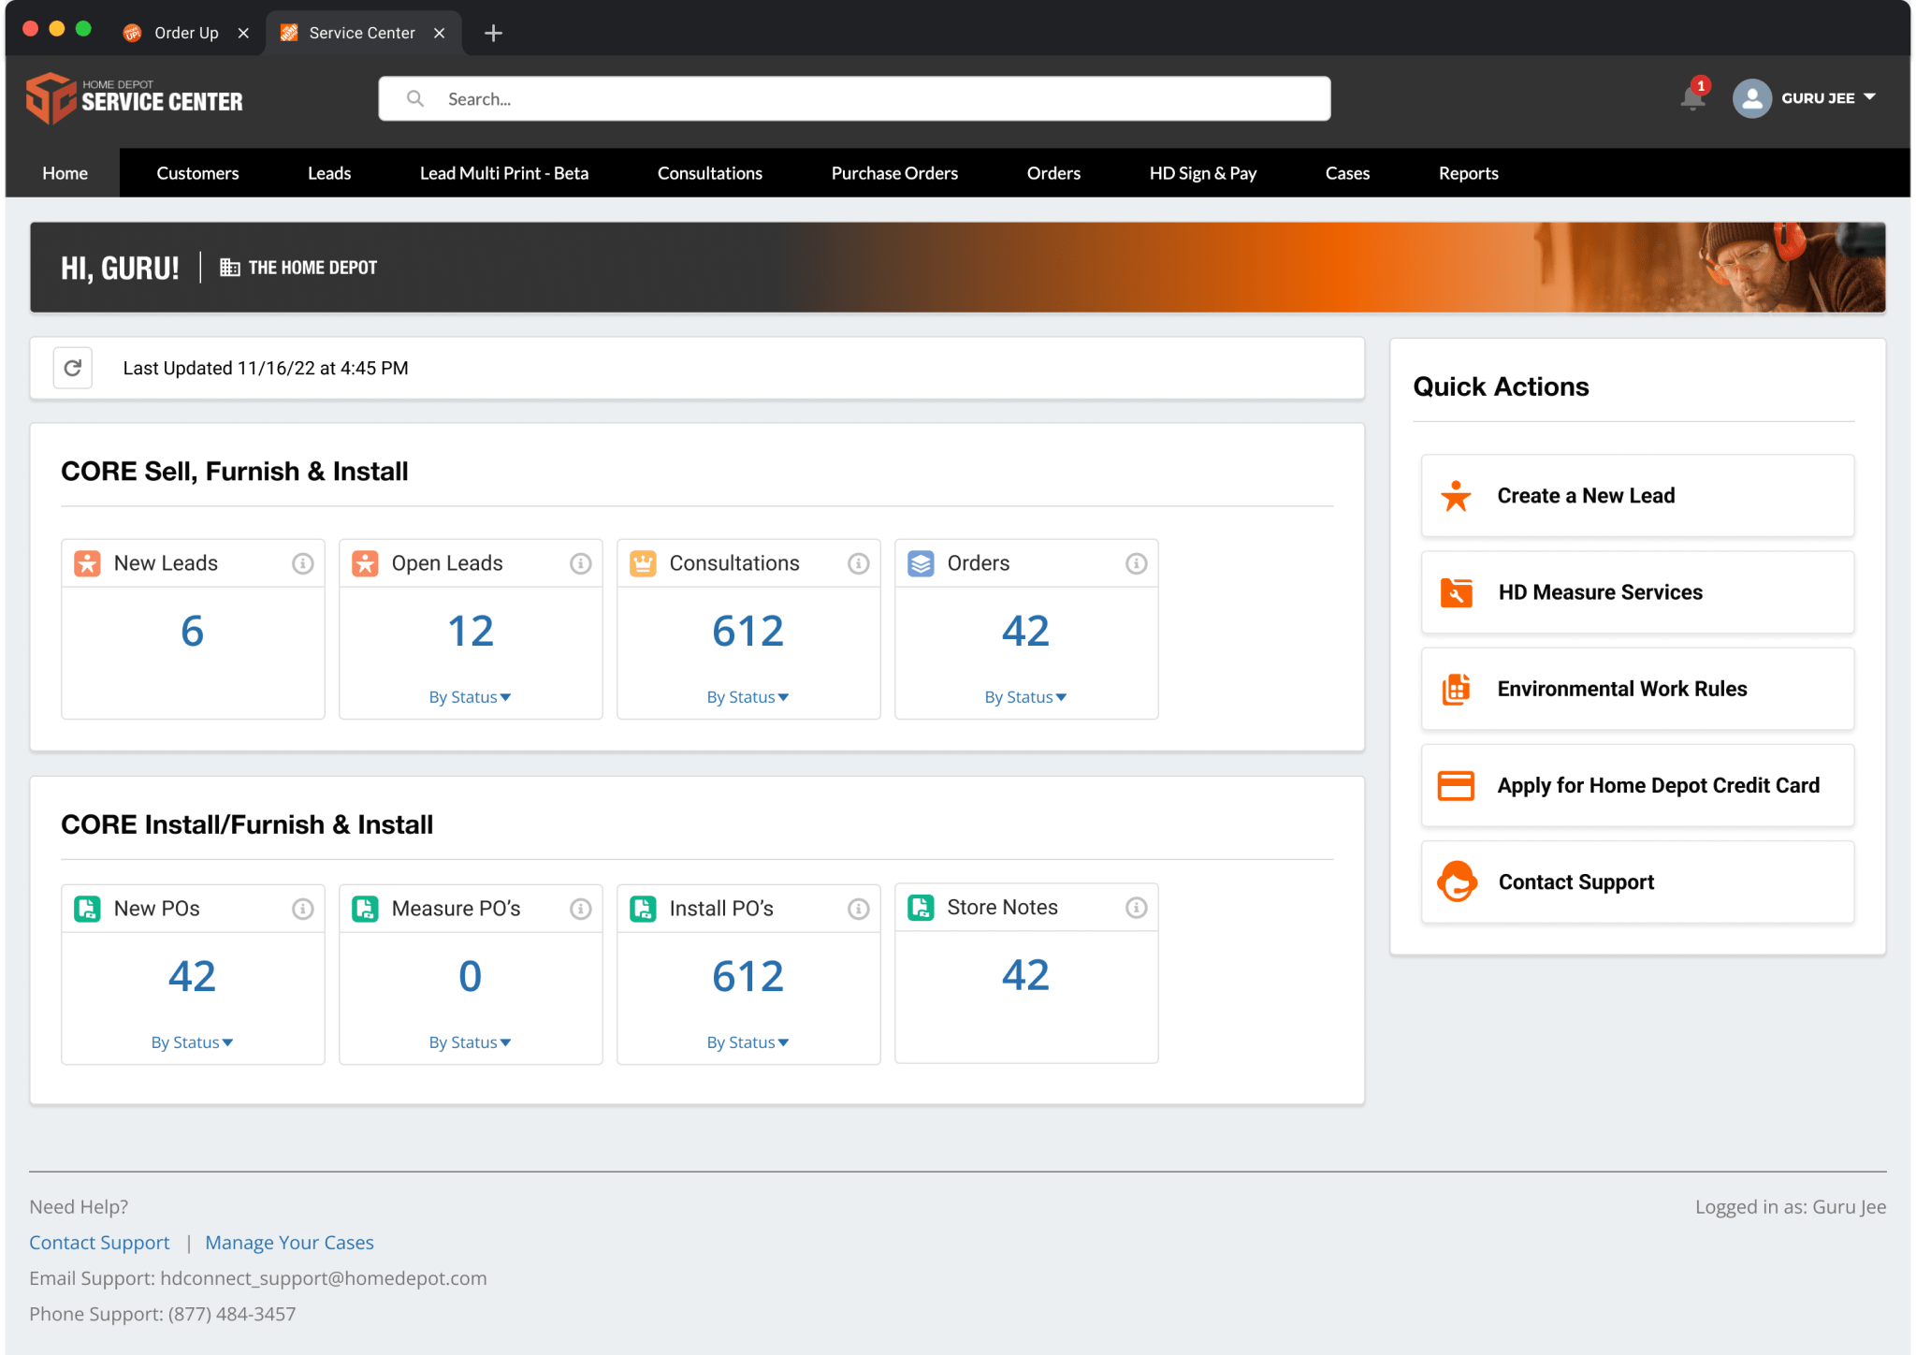Click the user avatar icon
The height and width of the screenshot is (1355, 1916).
click(1752, 98)
